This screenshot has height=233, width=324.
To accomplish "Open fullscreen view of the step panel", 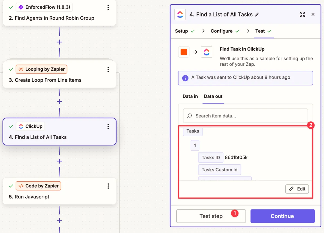I will point(302,15).
